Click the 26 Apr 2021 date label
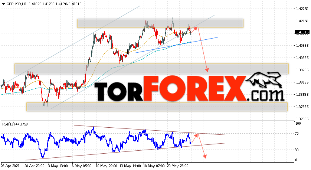Image resolution: width=311 pixels, height=170 pixels. coord(10,166)
